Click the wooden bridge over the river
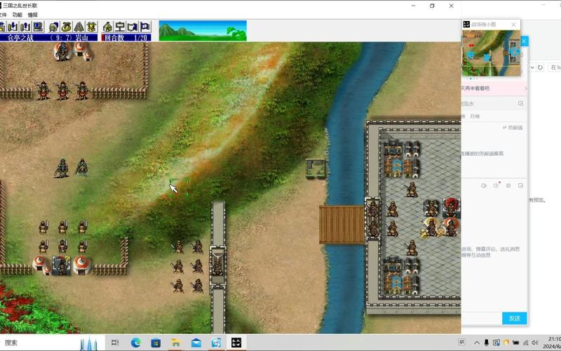The width and height of the screenshot is (561, 351). (342, 225)
